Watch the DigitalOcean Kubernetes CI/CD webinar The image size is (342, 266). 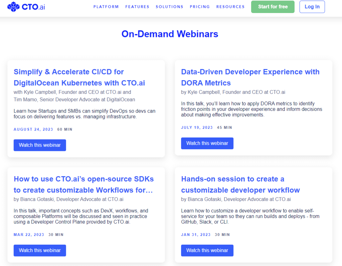[40, 145]
